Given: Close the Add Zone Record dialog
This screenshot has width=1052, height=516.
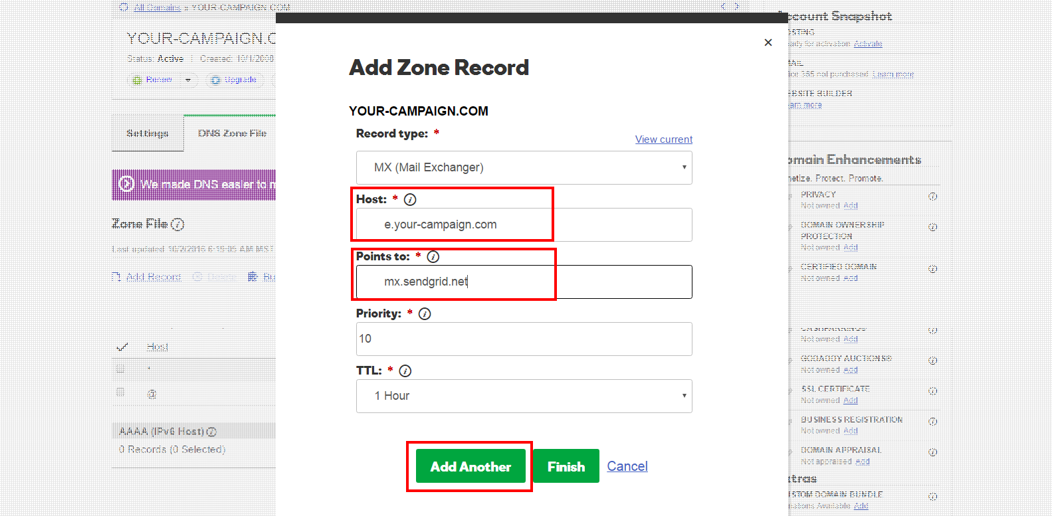Looking at the screenshot, I should pos(768,43).
